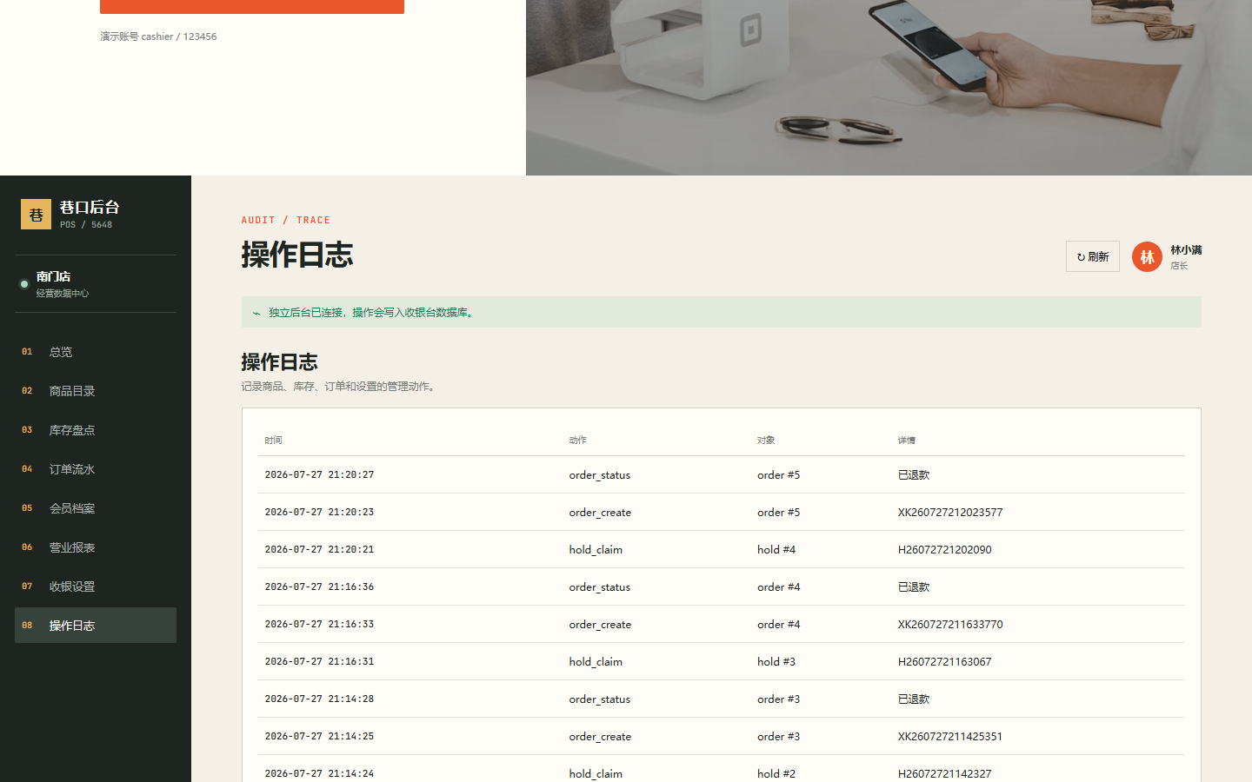Click hold code H26072721202090
1252x782 pixels.
point(945,550)
